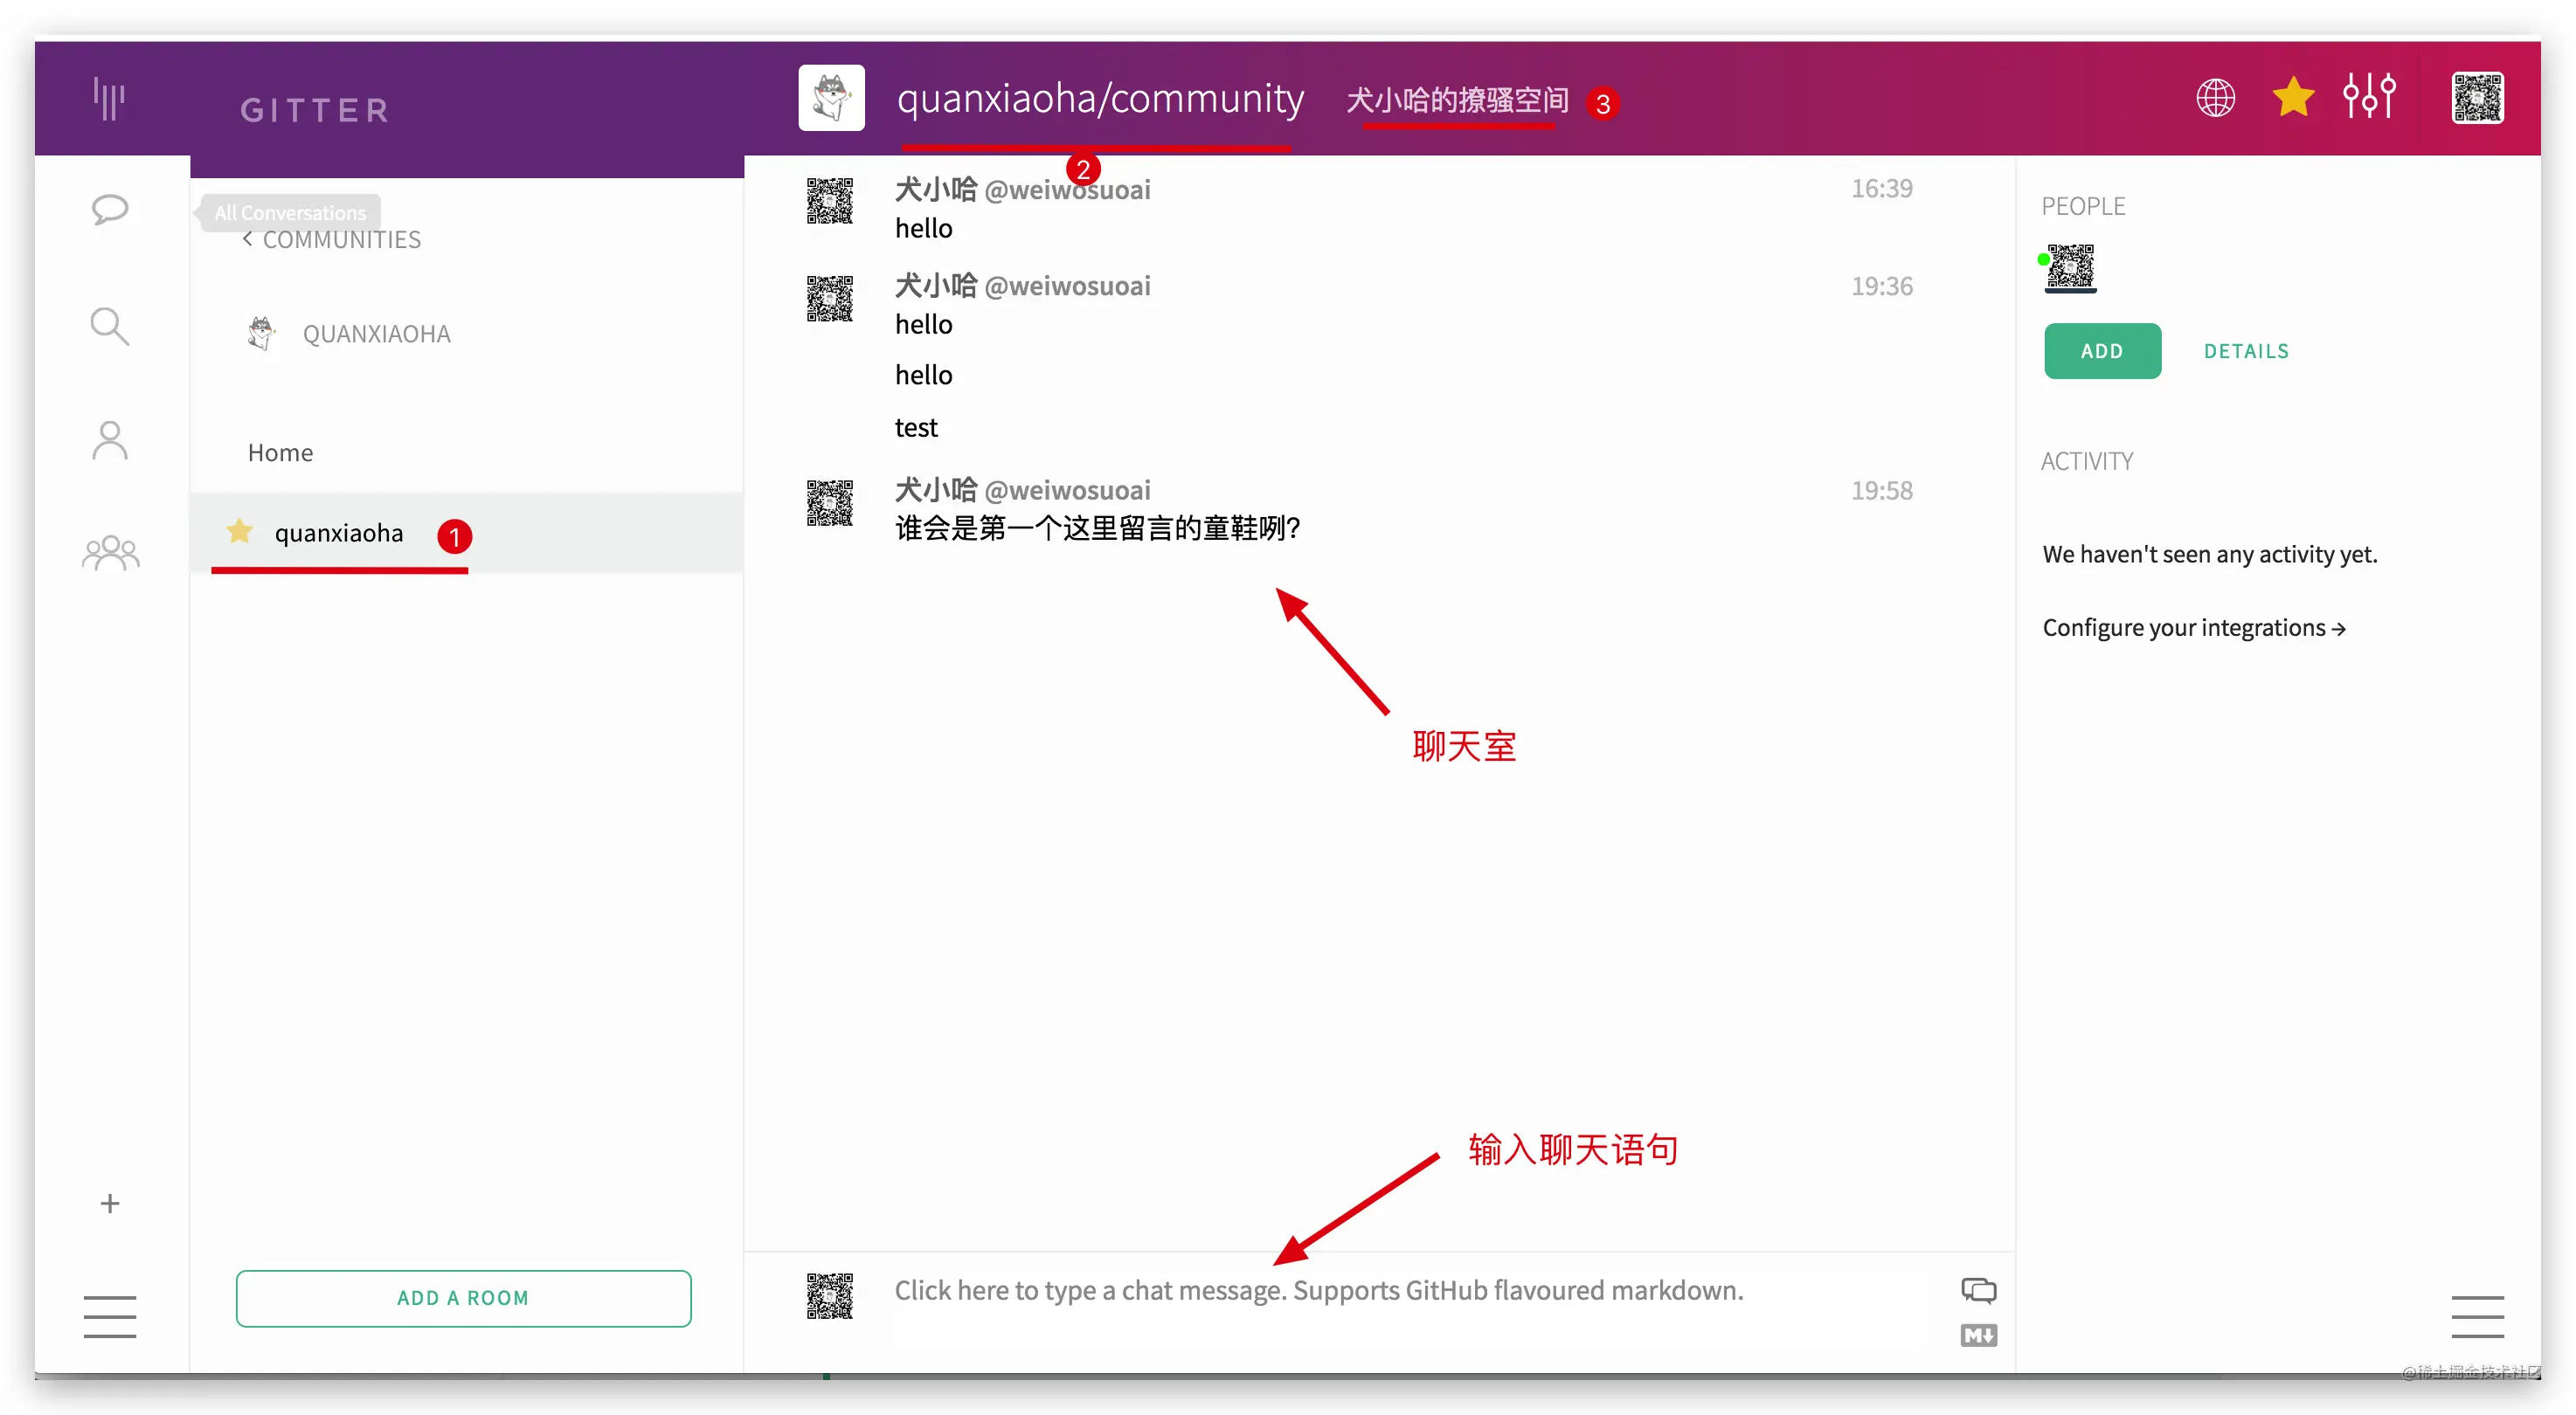Click the Add a Room button

click(463, 1298)
